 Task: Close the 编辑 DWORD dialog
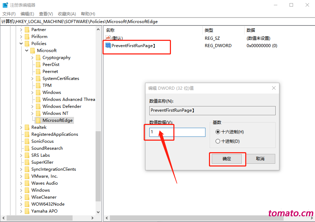[274, 88]
